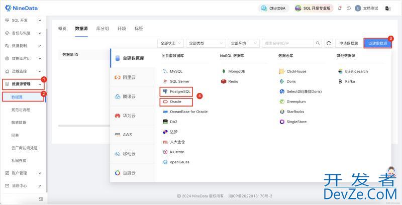Screen dimensions: 402x205
Task: Choose the MongoDB data source
Action: pyautogui.click(x=233, y=71)
